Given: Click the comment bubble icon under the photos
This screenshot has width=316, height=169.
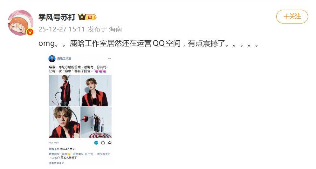Looking at the screenshot, I should [x=103, y=143].
